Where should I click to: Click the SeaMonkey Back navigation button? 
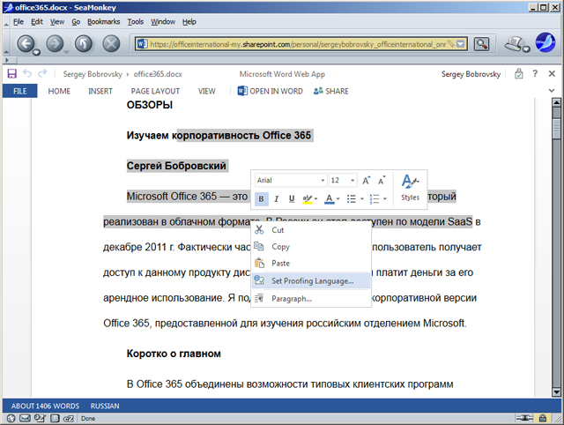(26, 44)
